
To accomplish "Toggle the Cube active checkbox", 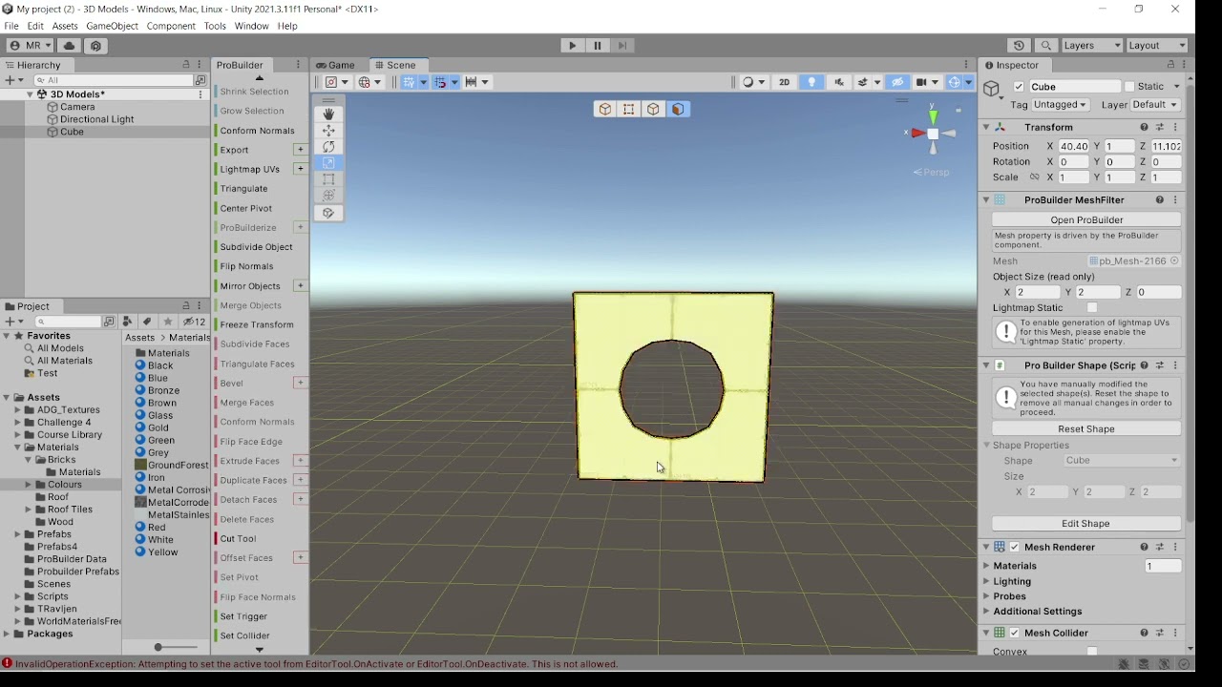I will 1019,87.
